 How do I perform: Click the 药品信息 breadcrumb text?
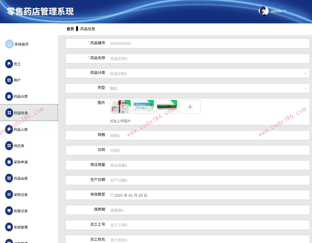(88, 29)
